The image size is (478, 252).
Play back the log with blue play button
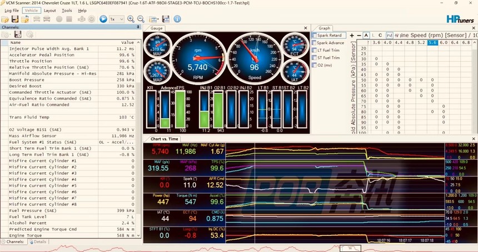(103, 19)
